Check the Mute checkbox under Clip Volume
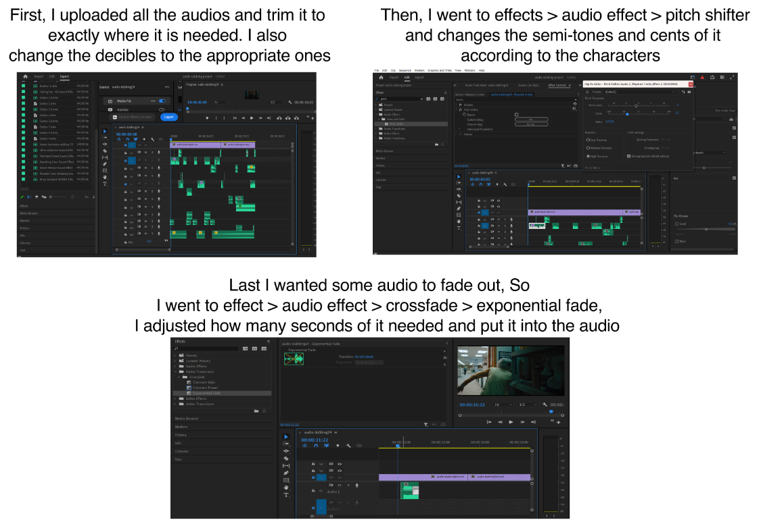The image size is (761, 522). pos(677,241)
